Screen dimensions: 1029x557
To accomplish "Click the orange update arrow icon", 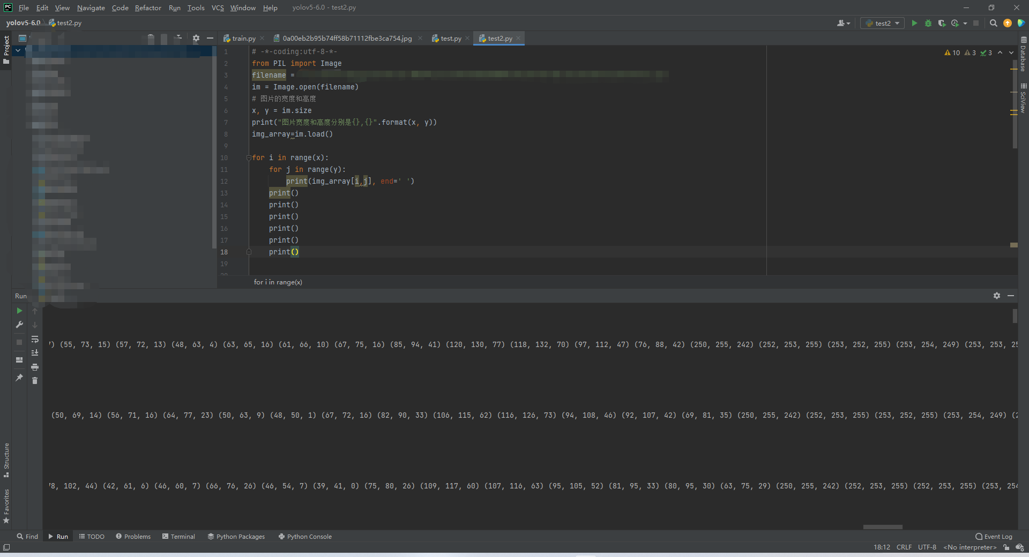I will pos(1008,23).
